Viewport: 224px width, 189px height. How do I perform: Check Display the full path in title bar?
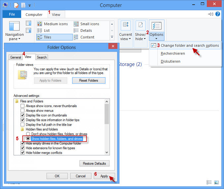(x=22, y=125)
